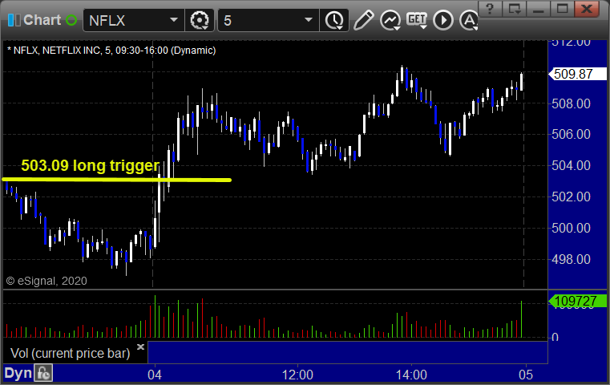Open the symbol settings gear icon
The width and height of the screenshot is (610, 385).
200,20
